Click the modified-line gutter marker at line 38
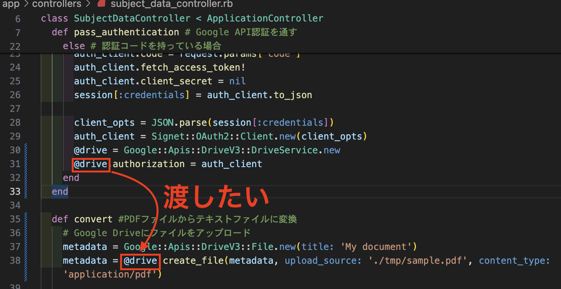 click(x=26, y=261)
